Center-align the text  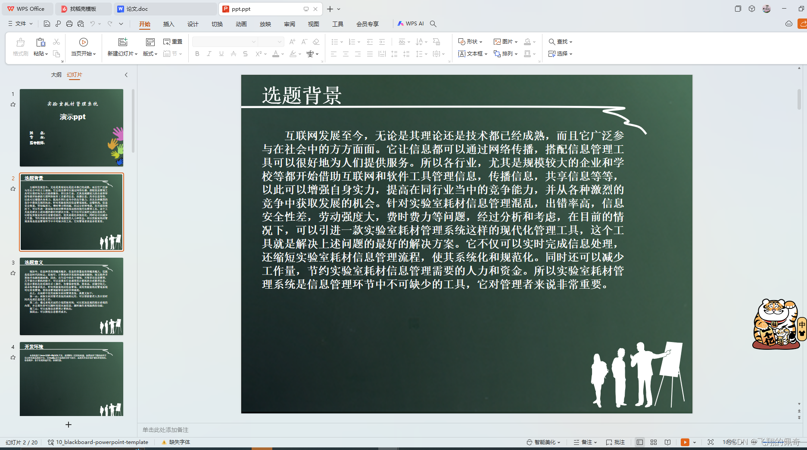coord(346,54)
